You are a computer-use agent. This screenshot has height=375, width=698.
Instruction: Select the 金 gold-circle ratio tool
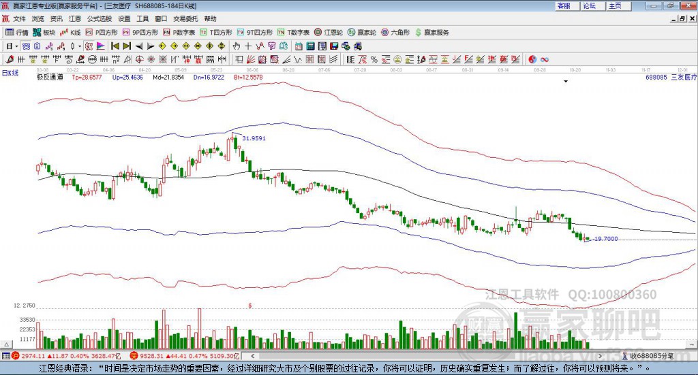point(397,59)
